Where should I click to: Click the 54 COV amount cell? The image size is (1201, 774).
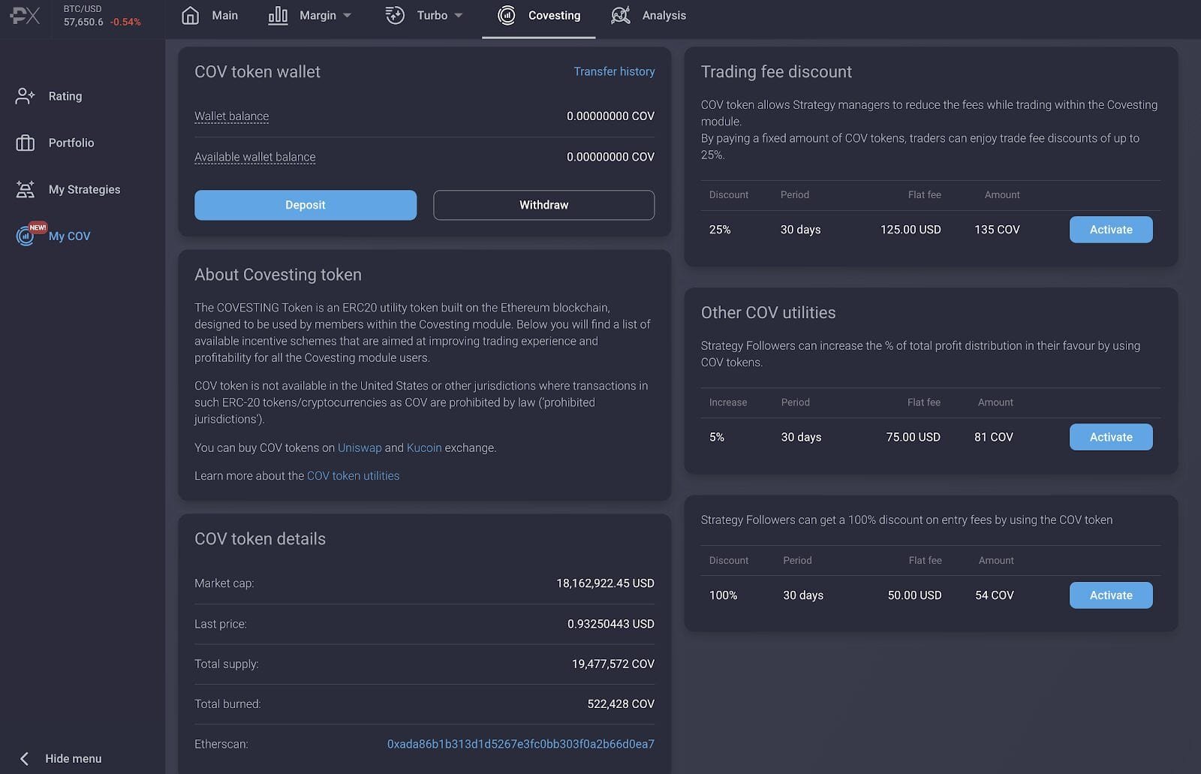(995, 595)
